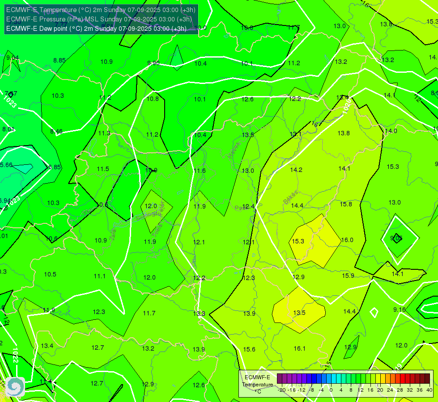Screen dimensions: 438x402
Task: Click the cyan swatch right of the 0 tick
Action: pos(333,379)
